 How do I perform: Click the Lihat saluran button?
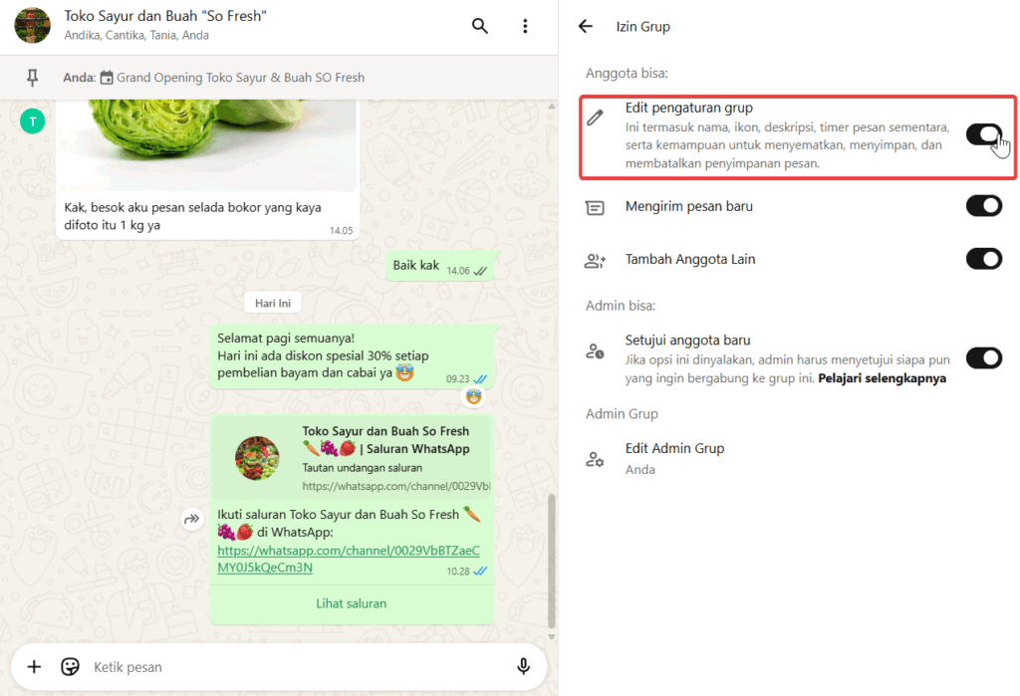(x=351, y=603)
